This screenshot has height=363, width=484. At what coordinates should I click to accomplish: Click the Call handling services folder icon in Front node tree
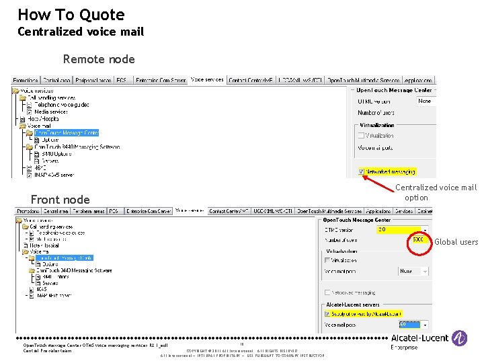tap(26, 227)
